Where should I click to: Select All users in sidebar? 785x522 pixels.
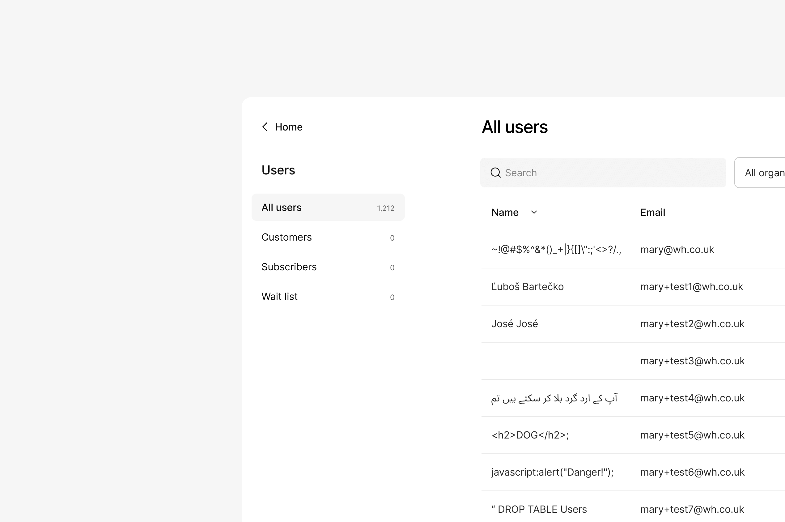pyautogui.click(x=328, y=208)
